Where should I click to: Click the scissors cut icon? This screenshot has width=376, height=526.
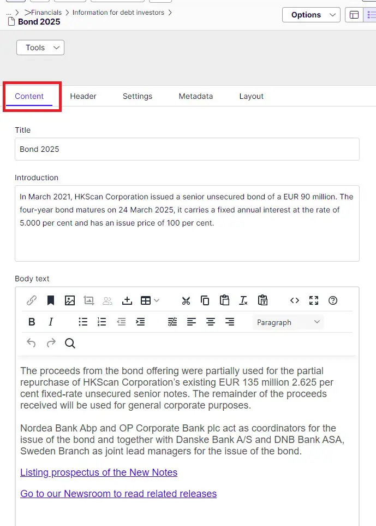186,300
